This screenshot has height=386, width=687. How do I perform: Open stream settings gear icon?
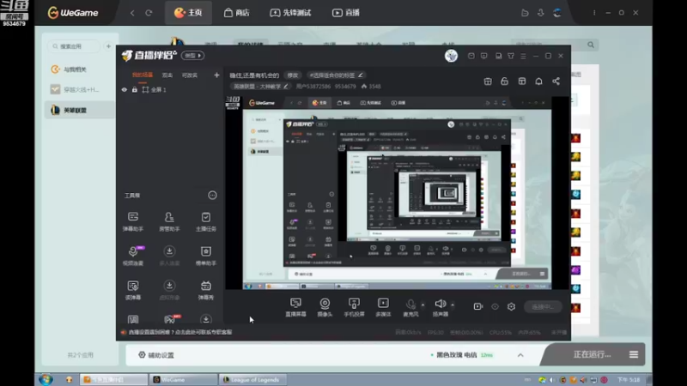tap(511, 307)
